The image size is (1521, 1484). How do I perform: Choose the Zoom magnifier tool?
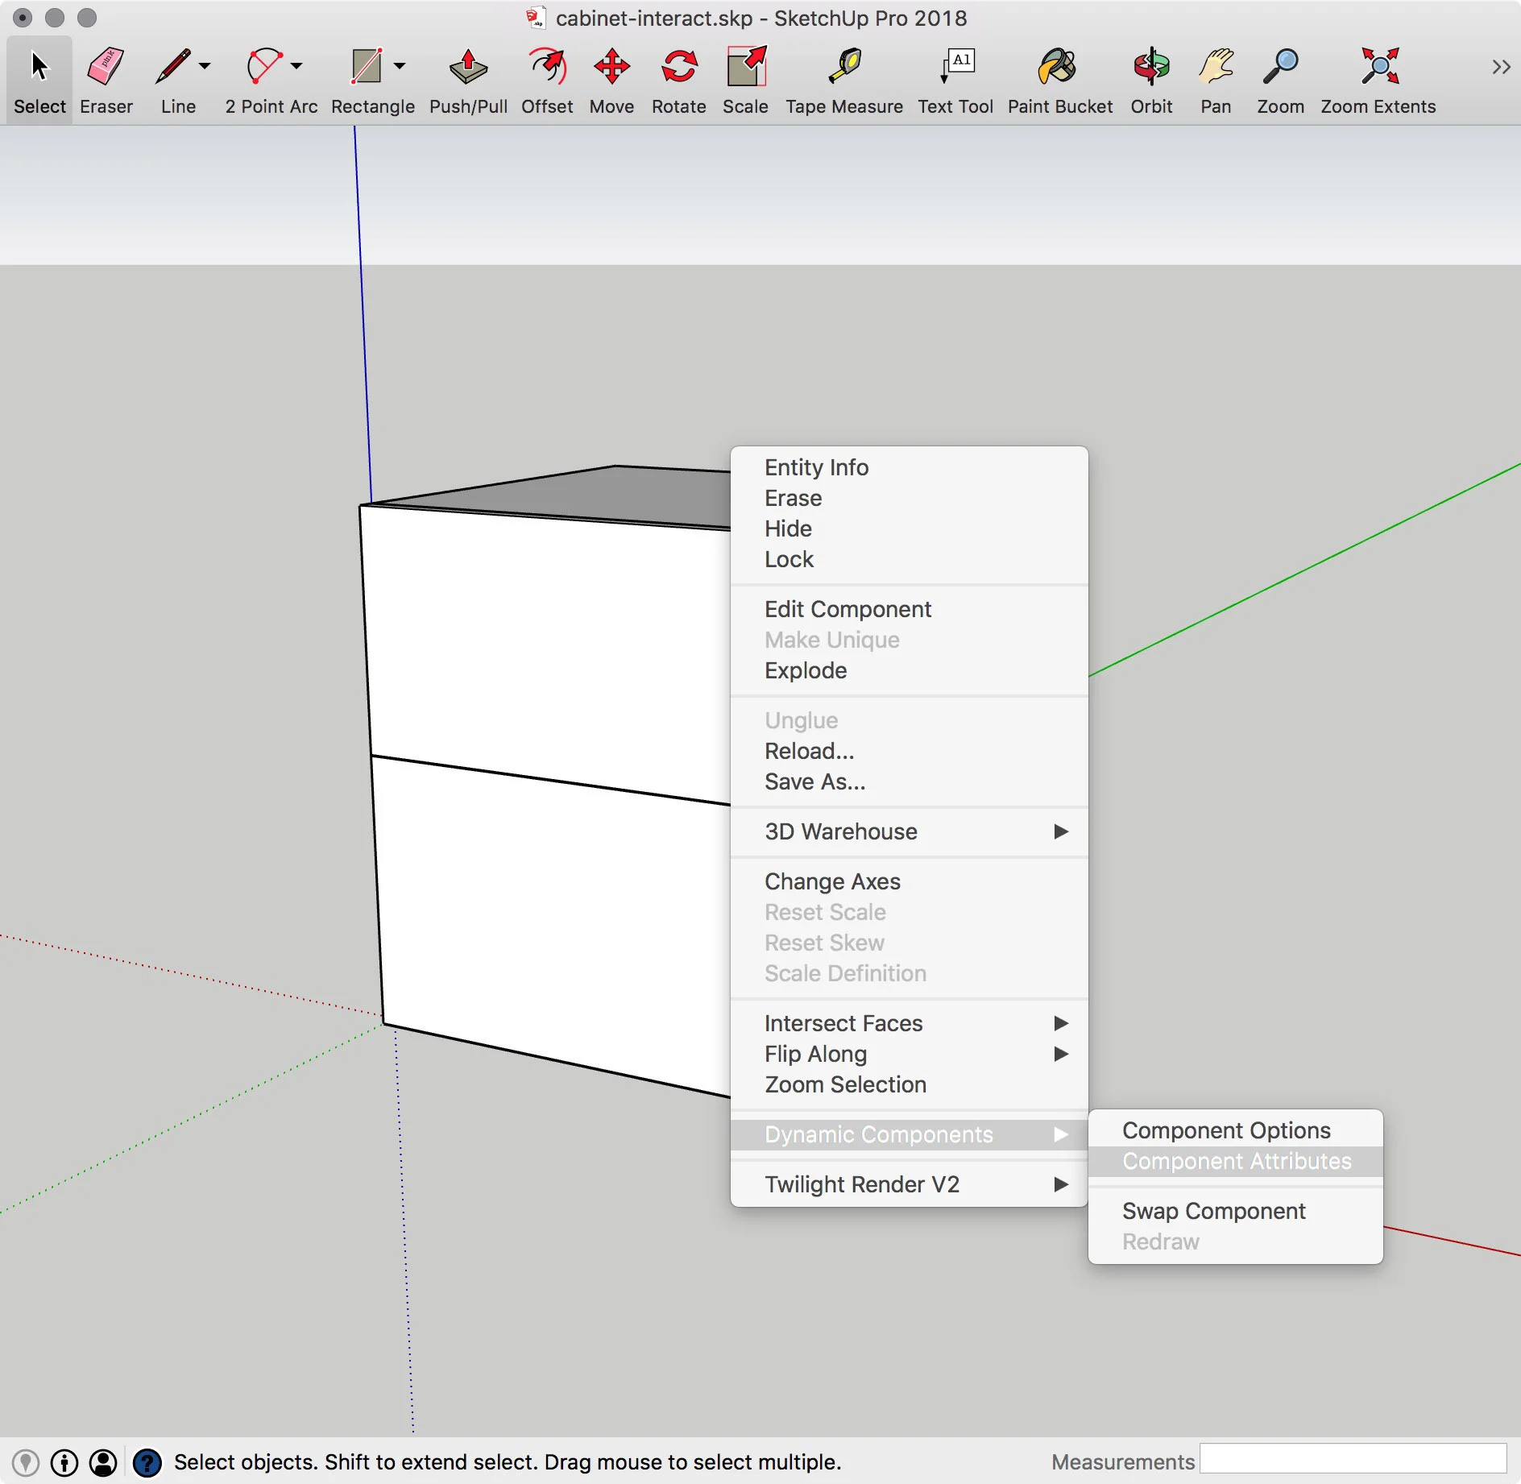(x=1280, y=80)
